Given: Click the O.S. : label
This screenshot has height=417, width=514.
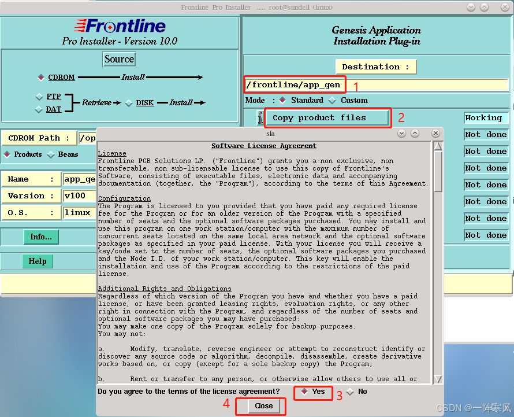Looking at the screenshot, I should click(x=31, y=213).
